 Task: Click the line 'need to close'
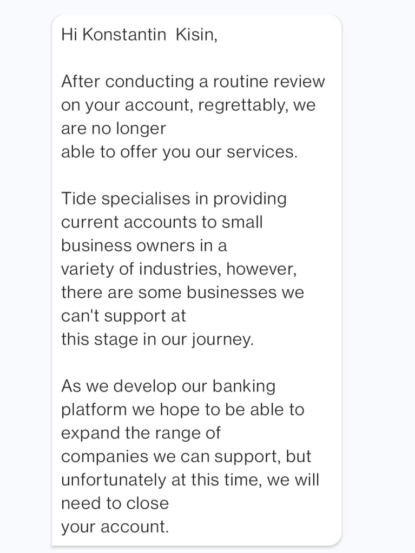(115, 503)
